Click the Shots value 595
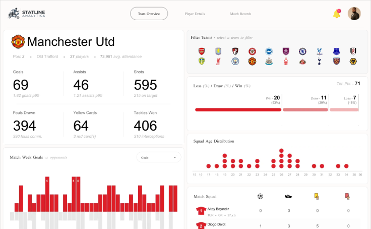Image resolution: width=371 pixels, height=229 pixels. [145, 85]
